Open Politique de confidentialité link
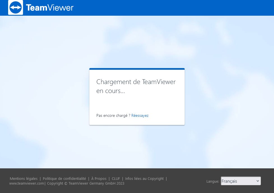Viewport: 274px width, 193px height. 64,178
